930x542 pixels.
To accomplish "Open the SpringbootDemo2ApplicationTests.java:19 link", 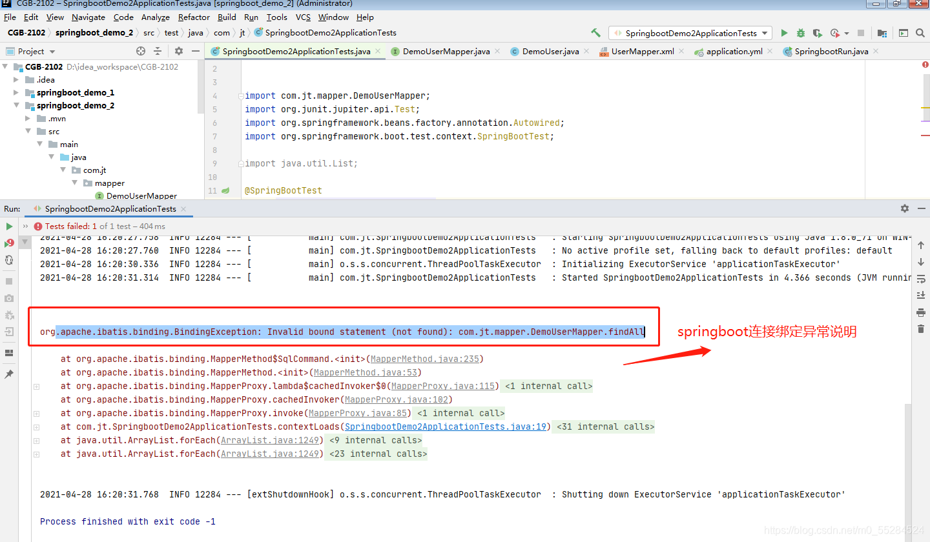I will [446, 427].
